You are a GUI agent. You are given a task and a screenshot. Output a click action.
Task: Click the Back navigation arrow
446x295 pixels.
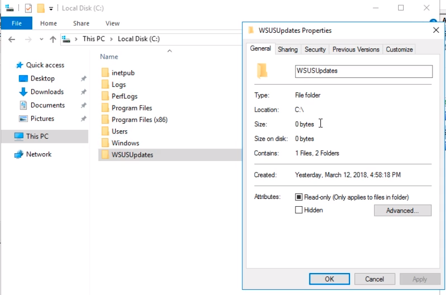point(11,39)
